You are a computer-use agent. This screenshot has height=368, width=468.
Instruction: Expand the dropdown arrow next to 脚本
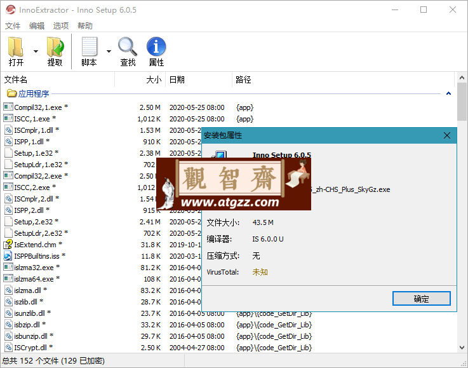[109, 51]
